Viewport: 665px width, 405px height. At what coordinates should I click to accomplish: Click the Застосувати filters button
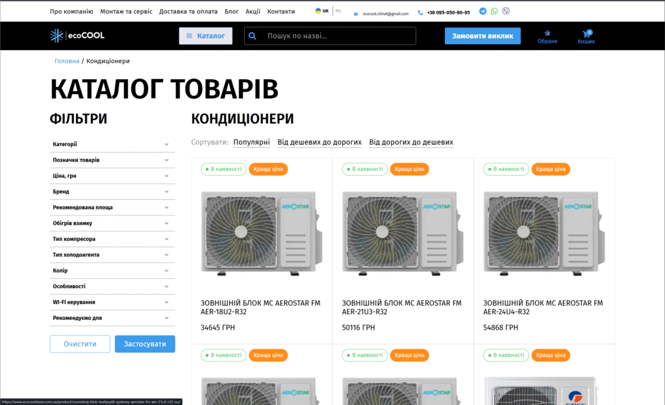point(145,344)
